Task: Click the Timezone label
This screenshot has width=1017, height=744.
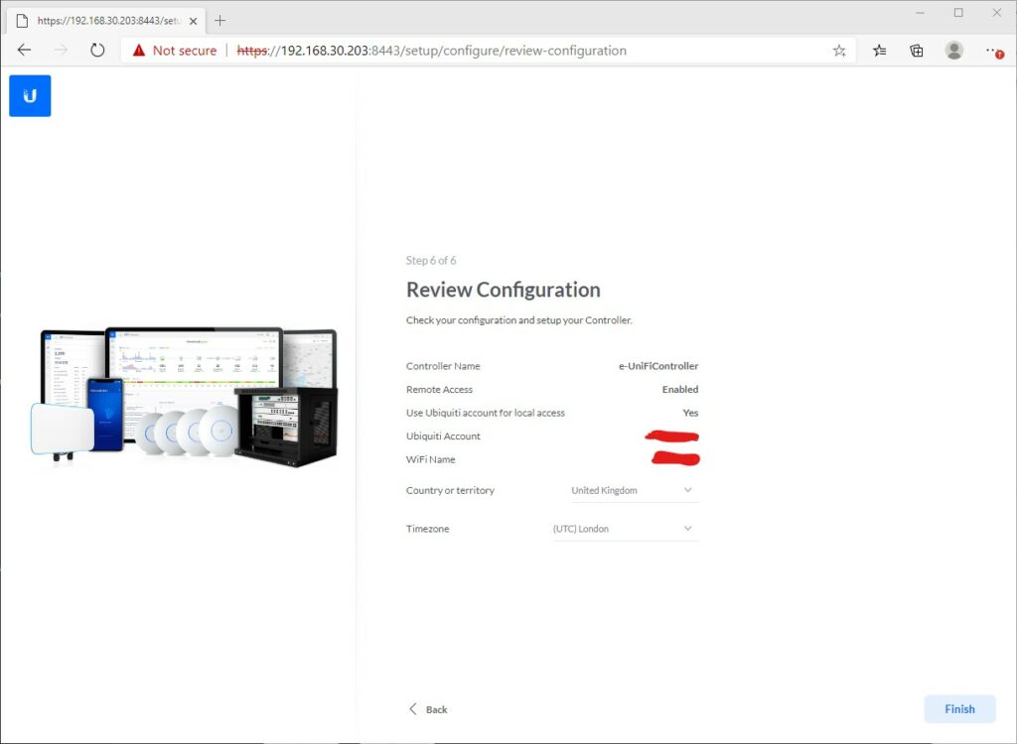Action: coord(427,529)
